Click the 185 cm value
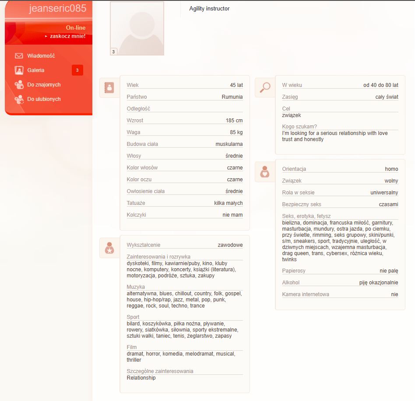The height and width of the screenshot is (401, 415). click(234, 121)
